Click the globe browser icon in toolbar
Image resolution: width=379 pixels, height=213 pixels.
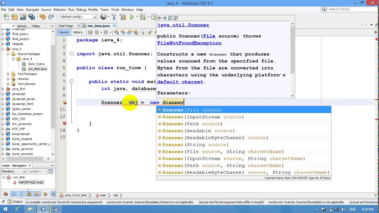pos(103,17)
